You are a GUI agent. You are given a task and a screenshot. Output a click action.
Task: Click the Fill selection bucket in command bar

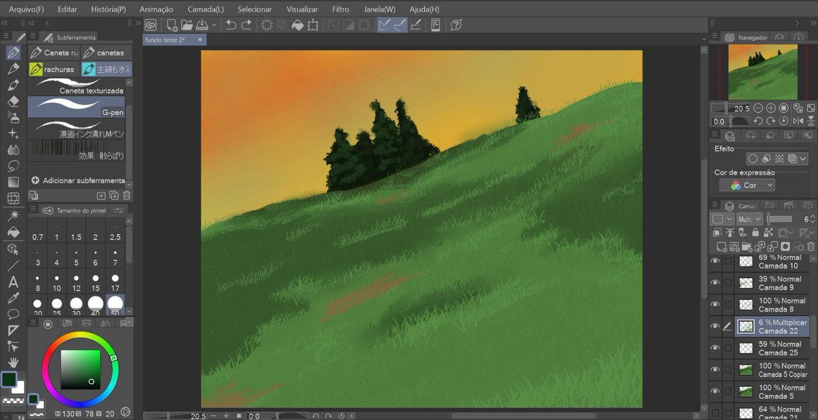(297, 25)
